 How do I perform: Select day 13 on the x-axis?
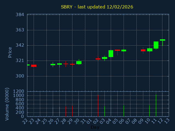[x=167, y=121]
